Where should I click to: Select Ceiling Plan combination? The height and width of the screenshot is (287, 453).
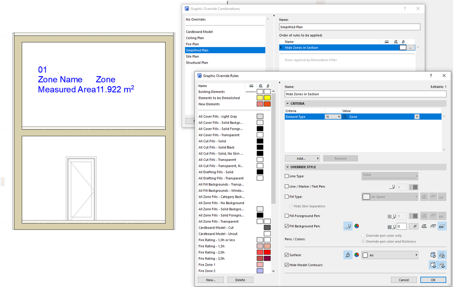[x=195, y=38]
